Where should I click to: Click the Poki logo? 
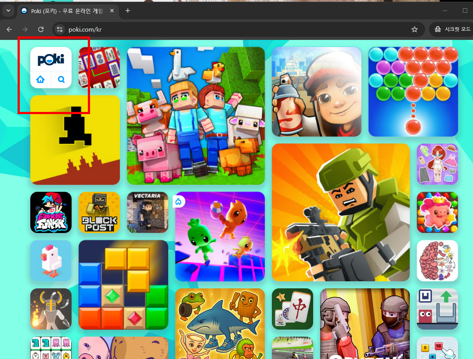click(51, 59)
